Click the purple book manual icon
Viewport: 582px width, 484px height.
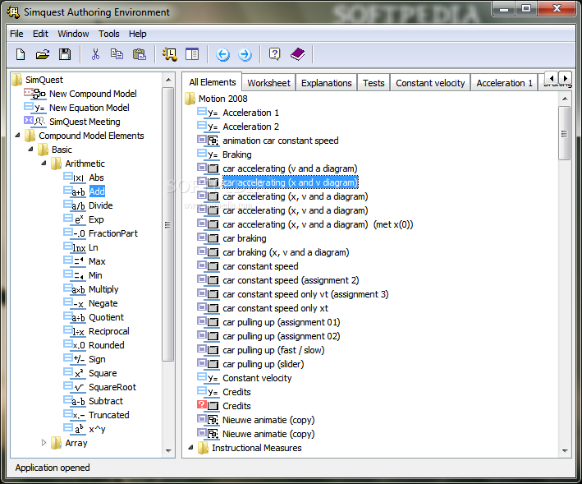[x=298, y=54]
